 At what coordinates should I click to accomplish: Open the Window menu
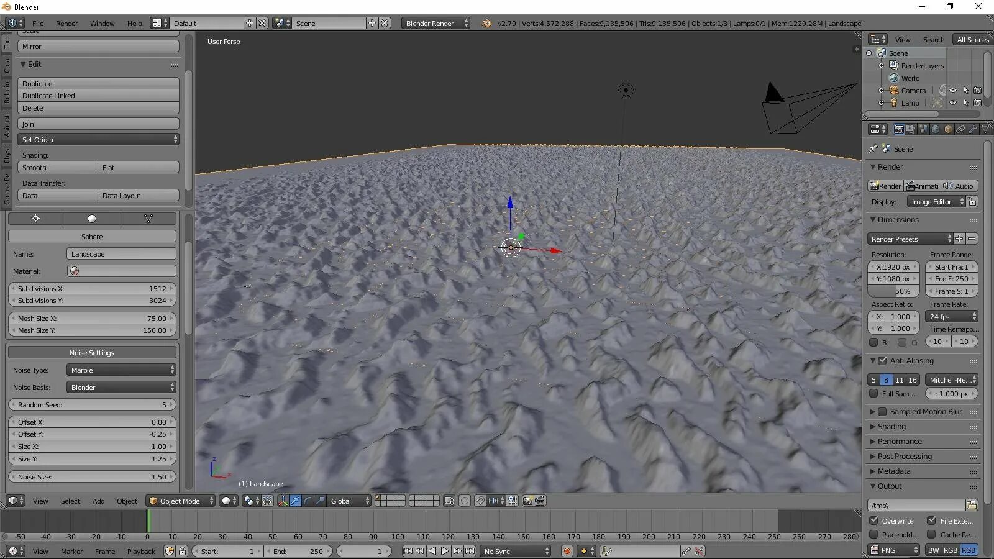[x=102, y=23]
